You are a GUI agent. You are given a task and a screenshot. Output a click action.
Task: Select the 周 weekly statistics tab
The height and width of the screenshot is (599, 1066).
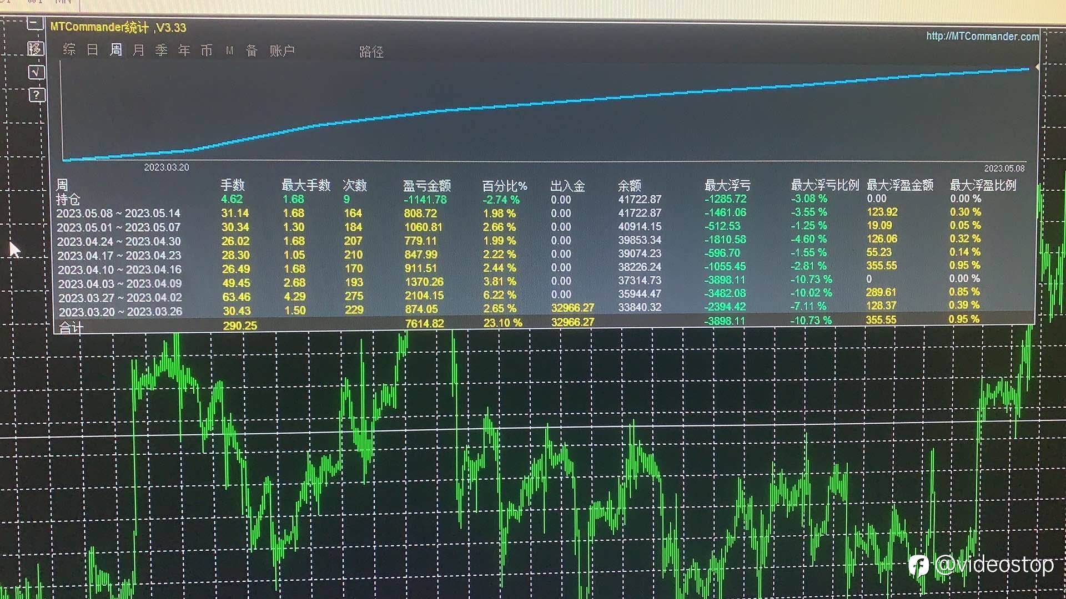pos(115,50)
